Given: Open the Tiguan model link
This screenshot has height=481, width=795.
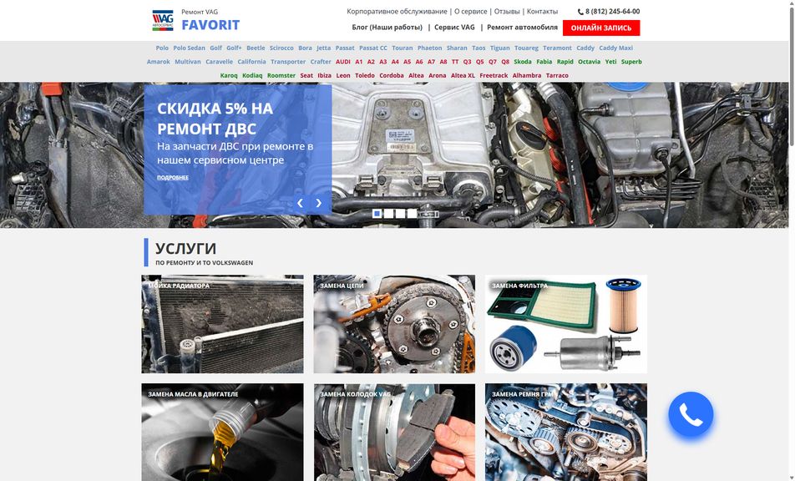Looking at the screenshot, I should 500,48.
